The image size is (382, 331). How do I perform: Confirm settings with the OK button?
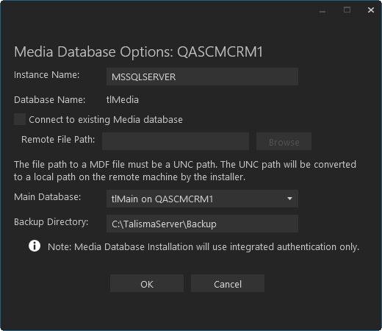coord(147,283)
